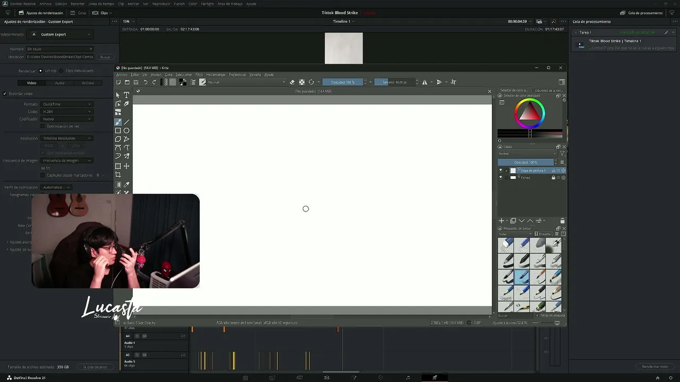Pick a color in the Krita color triangle
680x382 pixels.
tap(529, 112)
